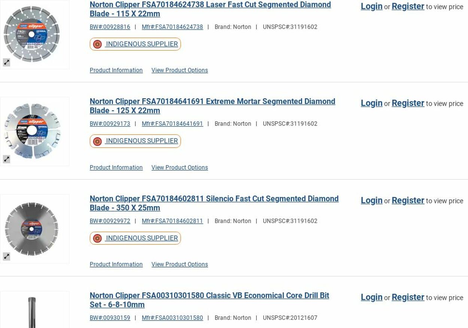
Task: Click expand icon on Extreme Mortar blade image
Action: [x=7, y=159]
